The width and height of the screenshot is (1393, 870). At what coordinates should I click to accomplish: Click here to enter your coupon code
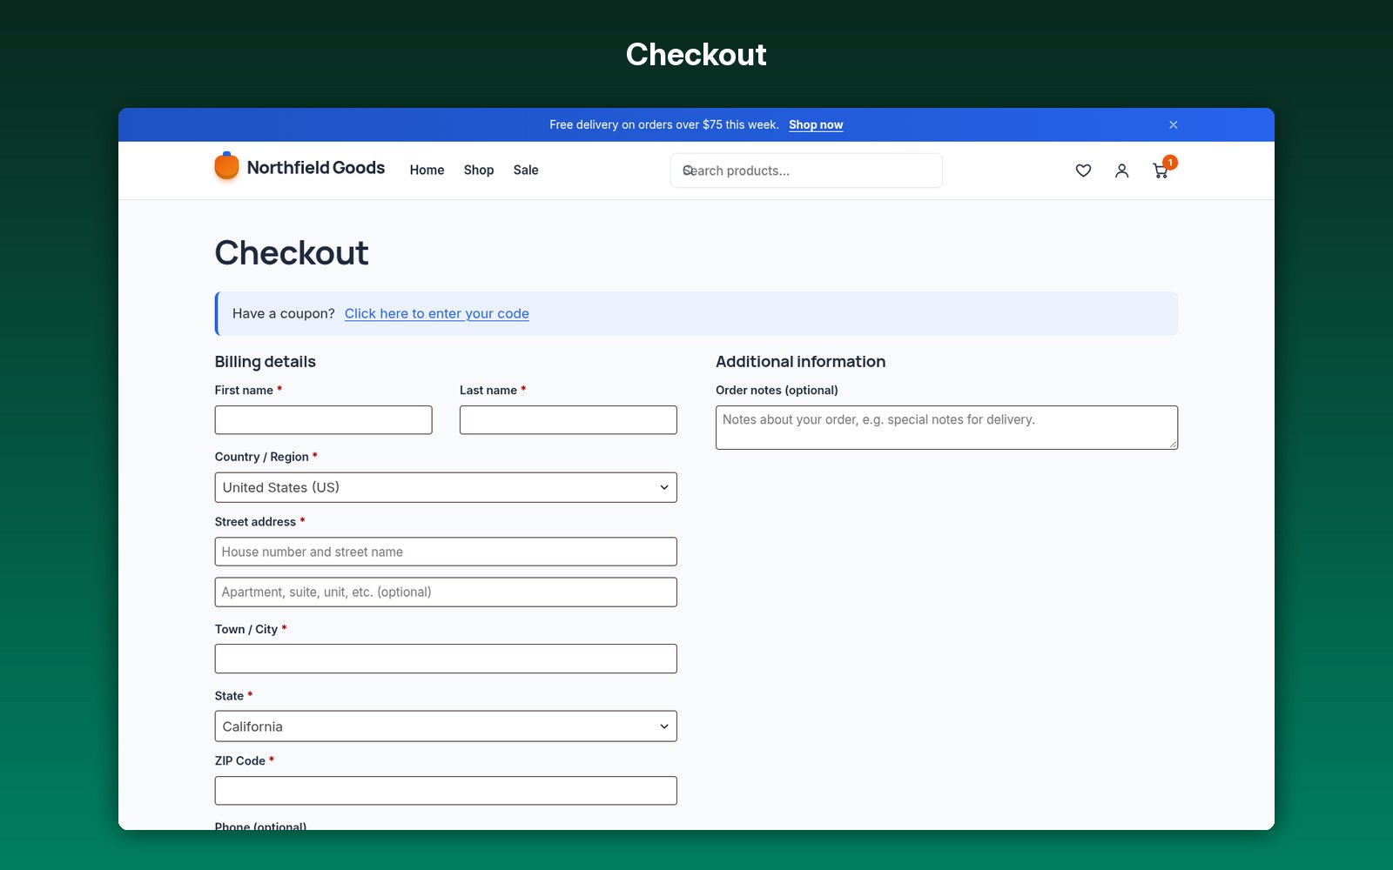437,313
